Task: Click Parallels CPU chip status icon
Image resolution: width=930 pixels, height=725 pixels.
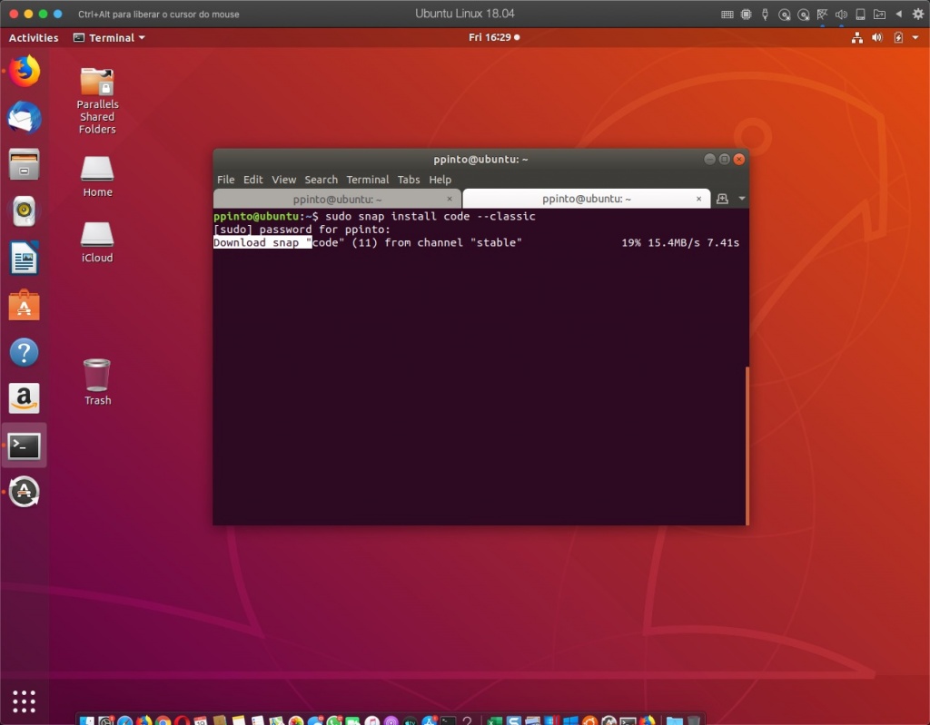Action: (x=747, y=15)
